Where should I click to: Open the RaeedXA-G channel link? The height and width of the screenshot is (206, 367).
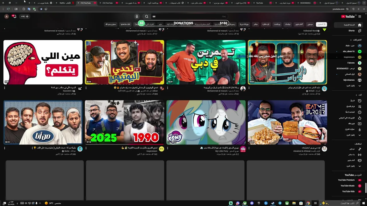coord(69,91)
